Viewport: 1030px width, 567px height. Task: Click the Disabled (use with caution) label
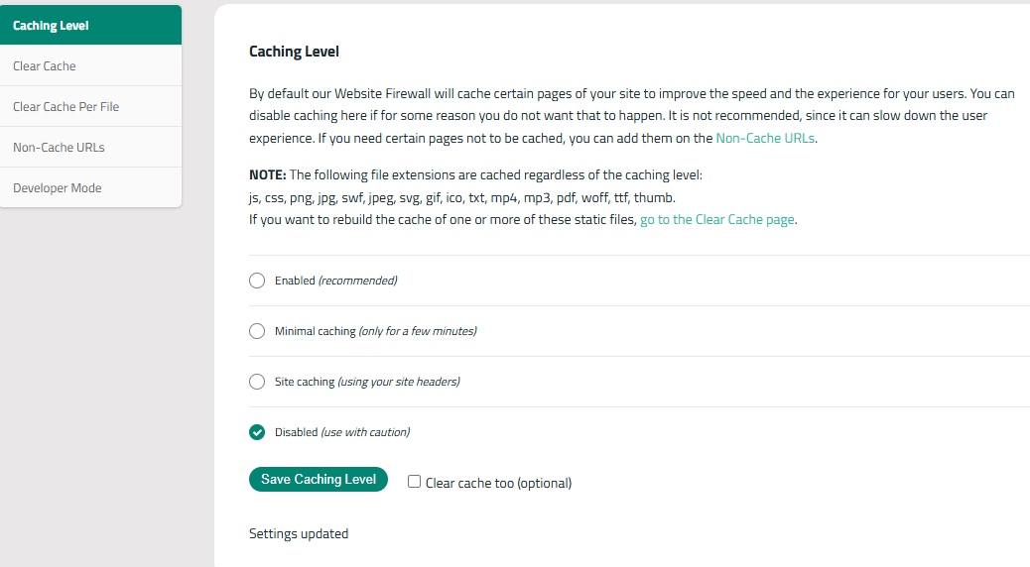pos(342,432)
